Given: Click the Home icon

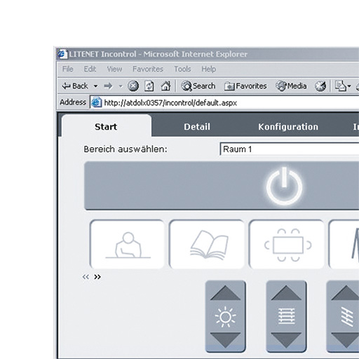Looking at the screenshot, I should click(165, 86).
